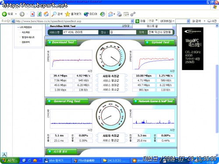Click the Stop loading red X icon
The width and height of the screenshot is (219, 164).
pyautogui.click(x=32, y=14)
